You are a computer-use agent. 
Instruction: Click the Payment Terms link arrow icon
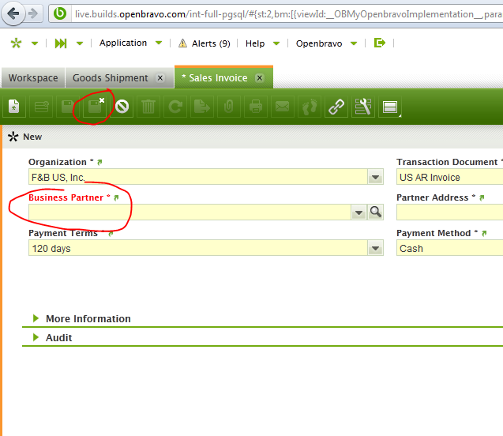pyautogui.click(x=111, y=233)
